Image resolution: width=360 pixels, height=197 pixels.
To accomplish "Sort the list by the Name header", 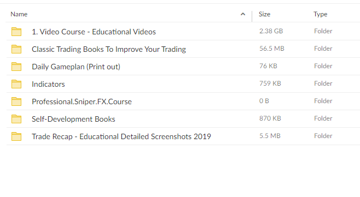I will [x=19, y=14].
